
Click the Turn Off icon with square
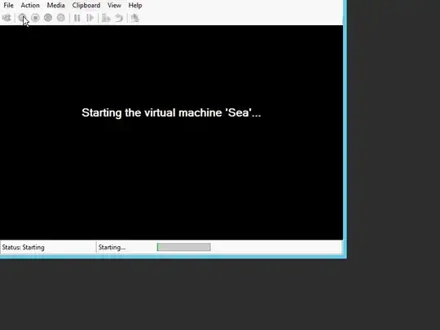point(35,18)
